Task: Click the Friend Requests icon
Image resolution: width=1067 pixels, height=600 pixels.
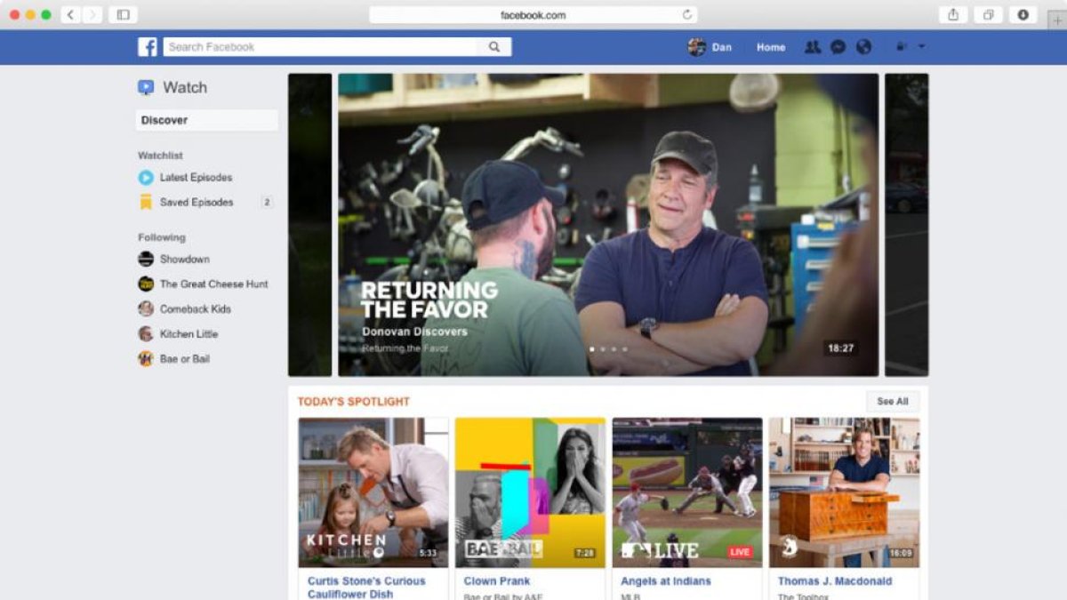Action: [x=812, y=46]
